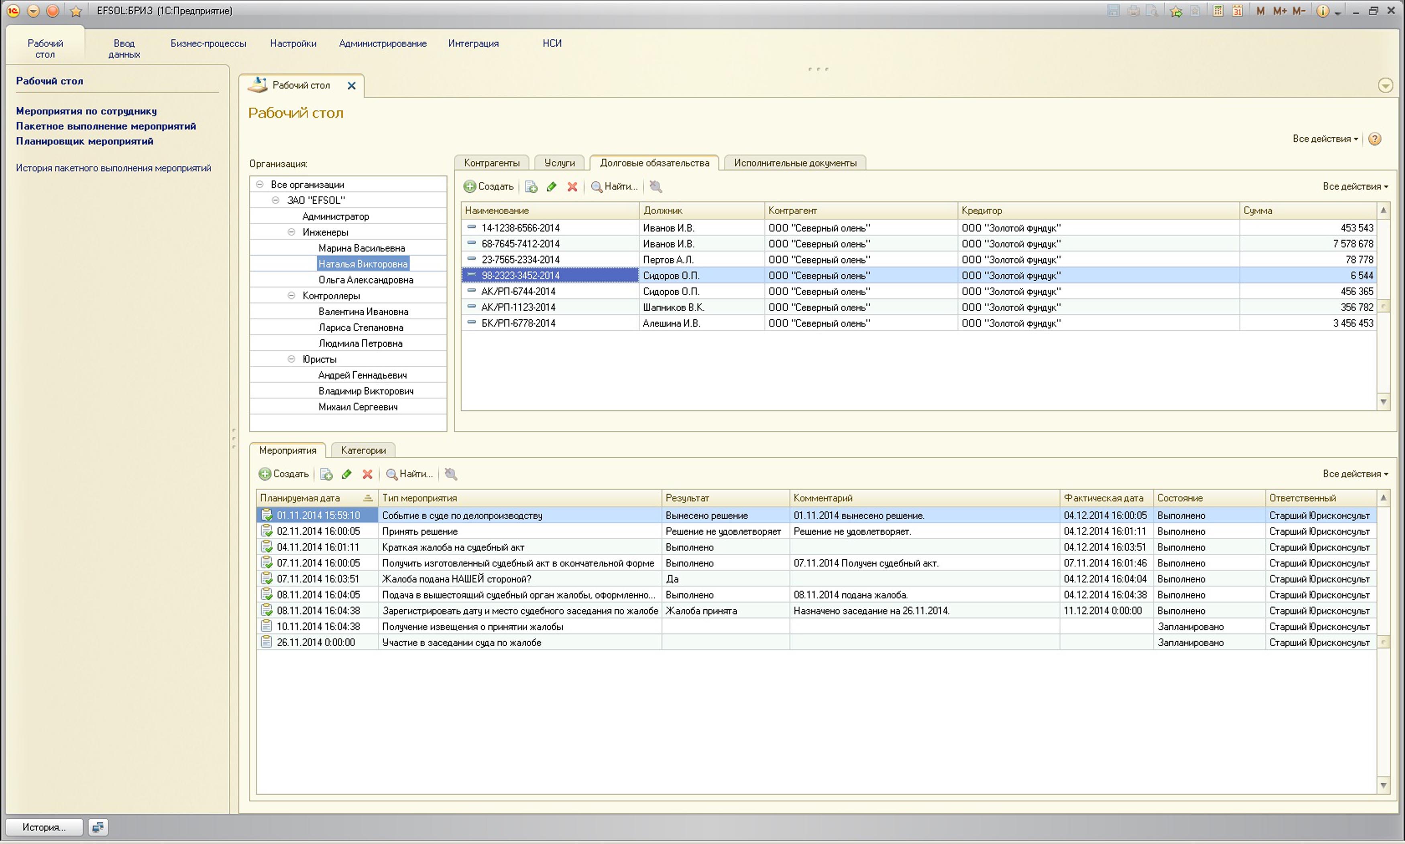The image size is (1405, 844).
Task: Click the copy-create icon in the debts toolbar
Action: [x=531, y=187]
